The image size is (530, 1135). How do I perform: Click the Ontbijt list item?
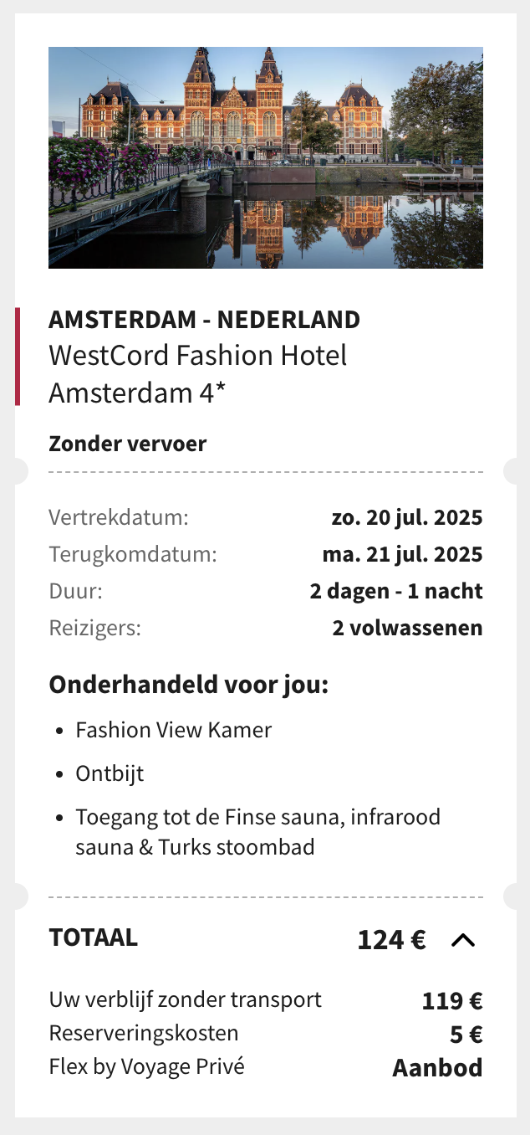(110, 773)
